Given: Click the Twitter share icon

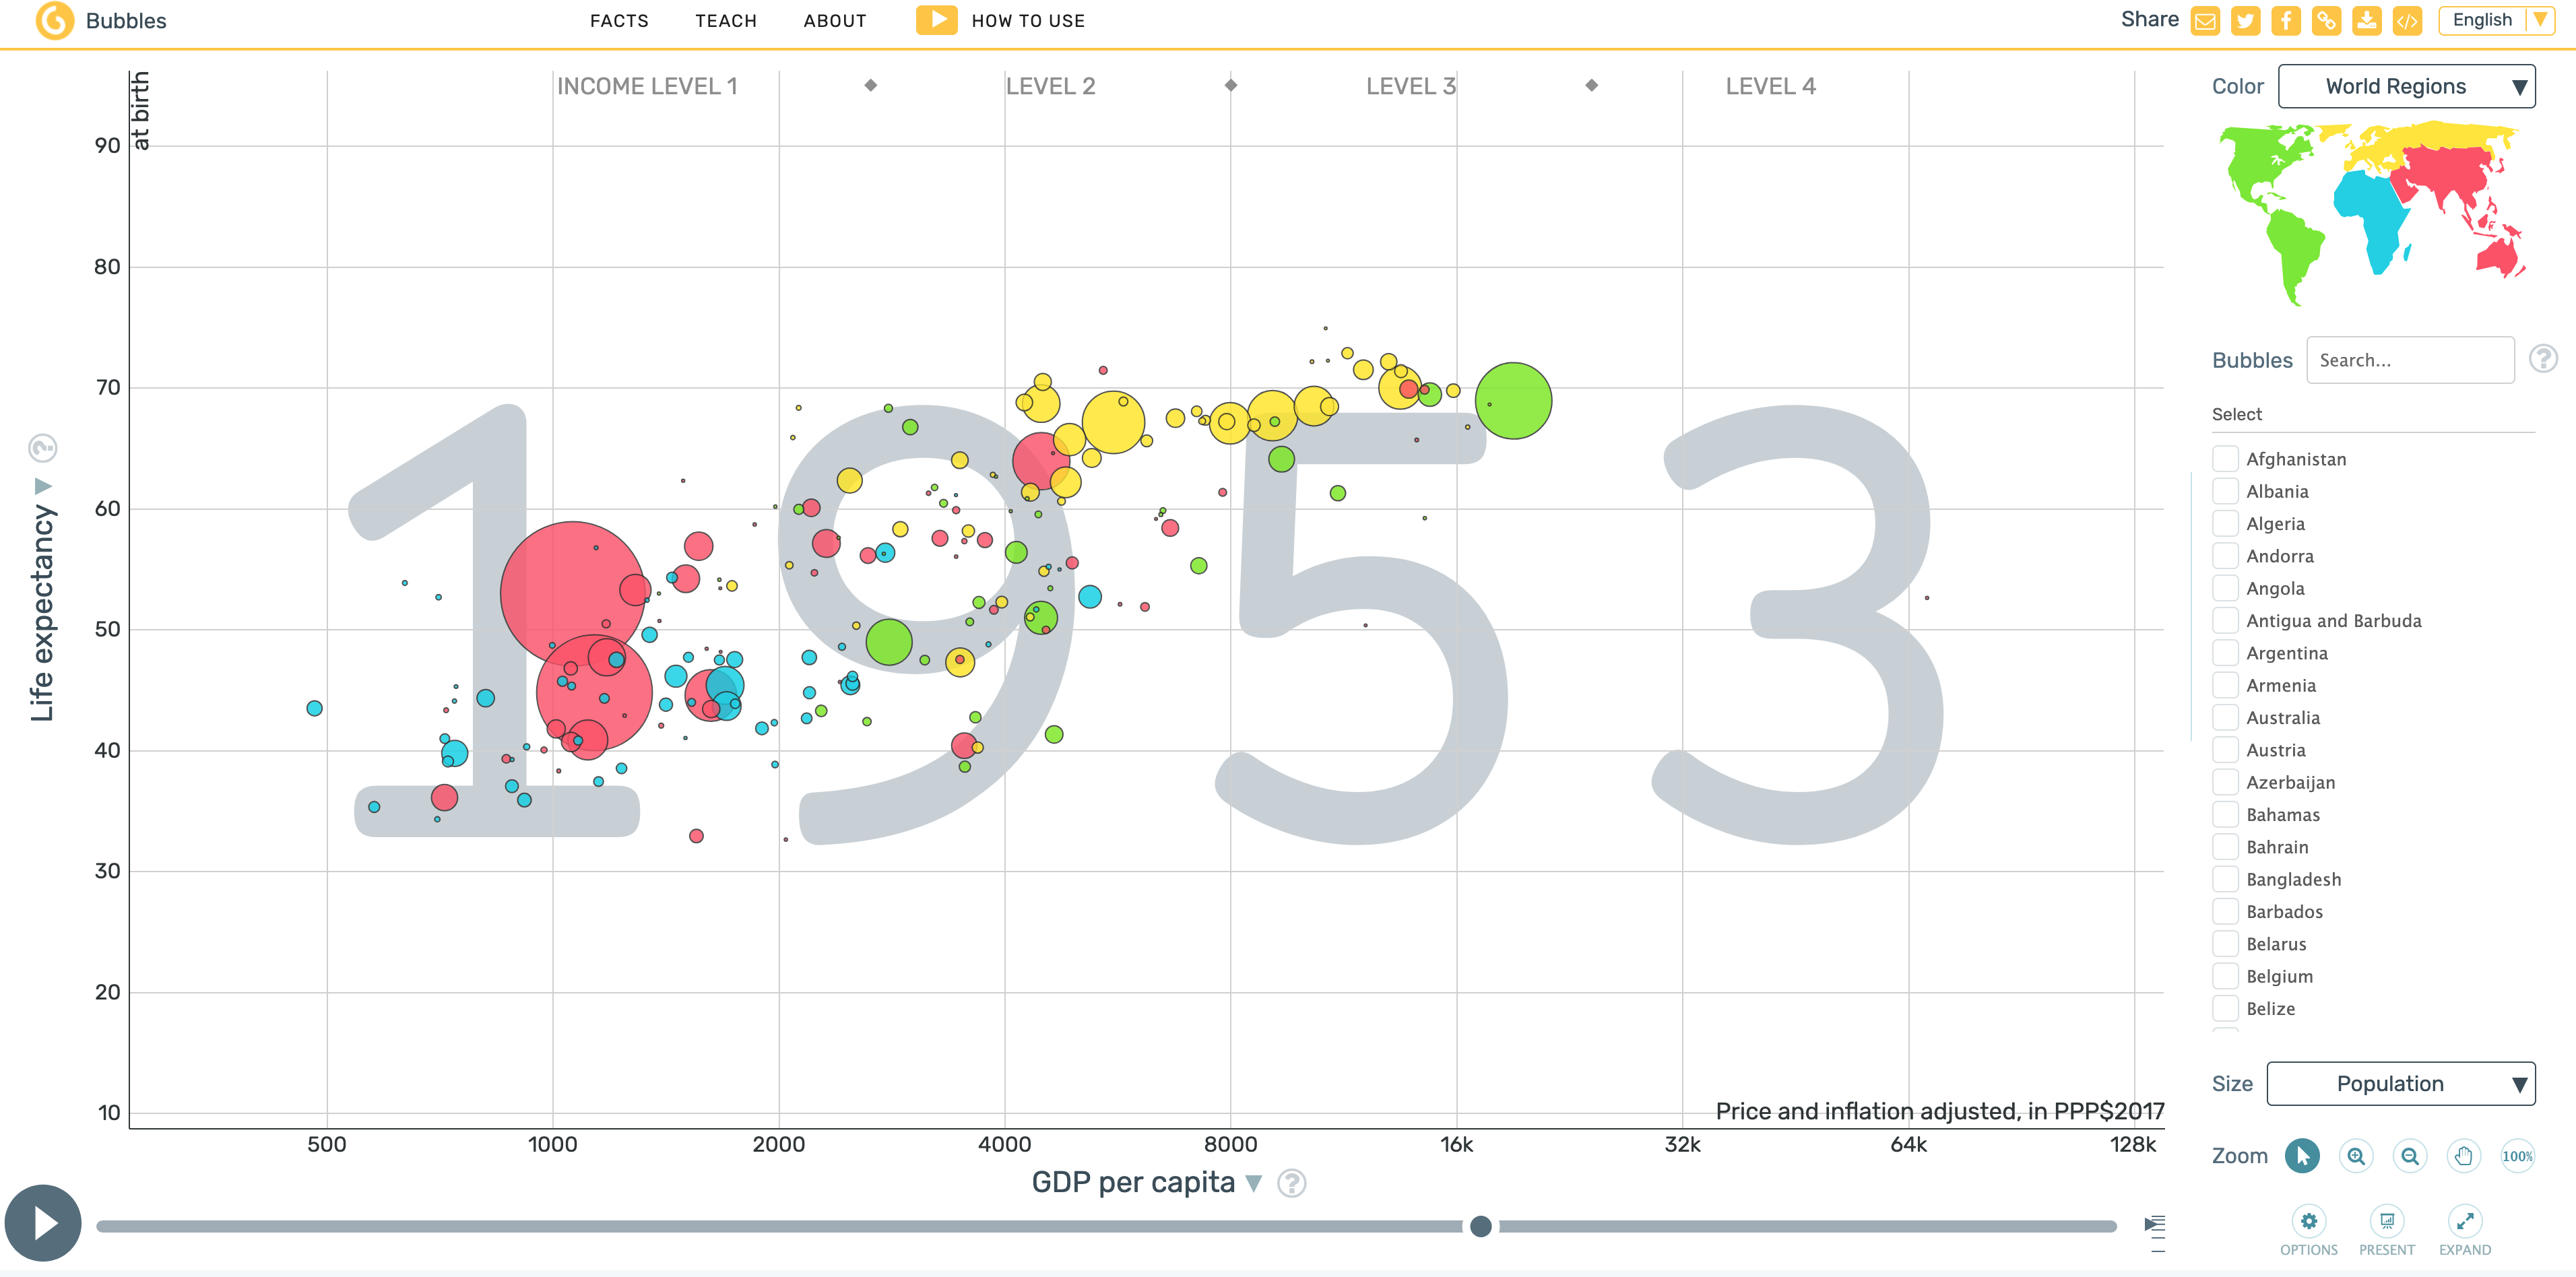Looking at the screenshot, I should [x=2245, y=21].
